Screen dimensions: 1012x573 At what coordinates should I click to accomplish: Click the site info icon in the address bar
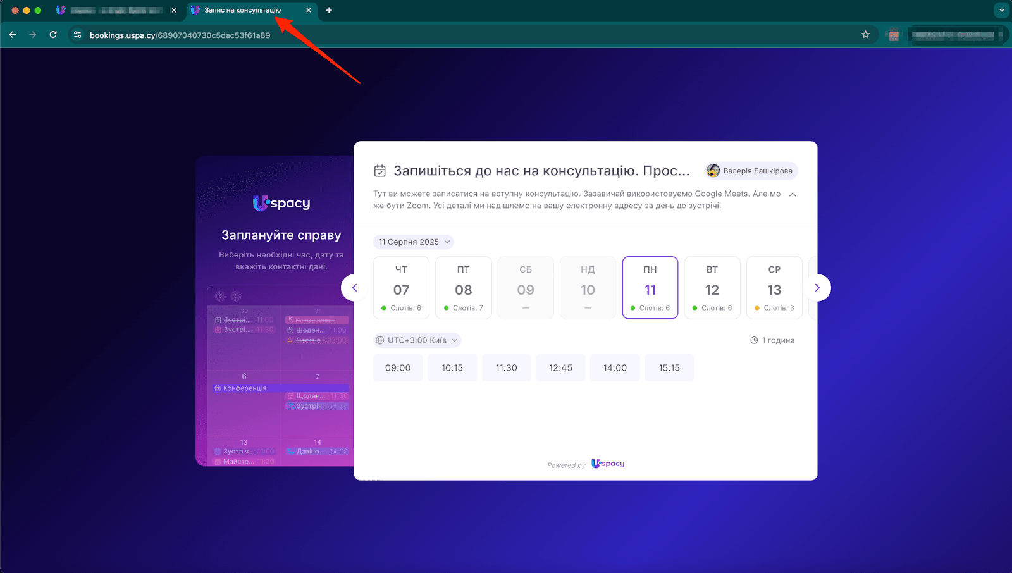point(77,35)
